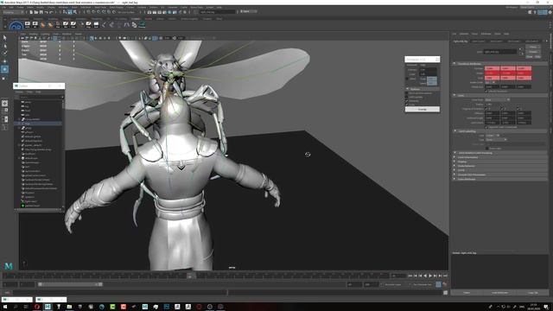Toggle Auto Keyframe button near range slider

[438, 284]
